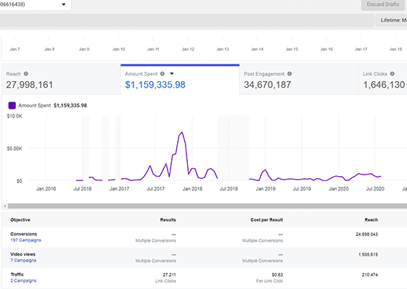Image resolution: width=407 pixels, height=289 pixels.
Task: Click the Video views objective row label
Action: click(x=22, y=254)
